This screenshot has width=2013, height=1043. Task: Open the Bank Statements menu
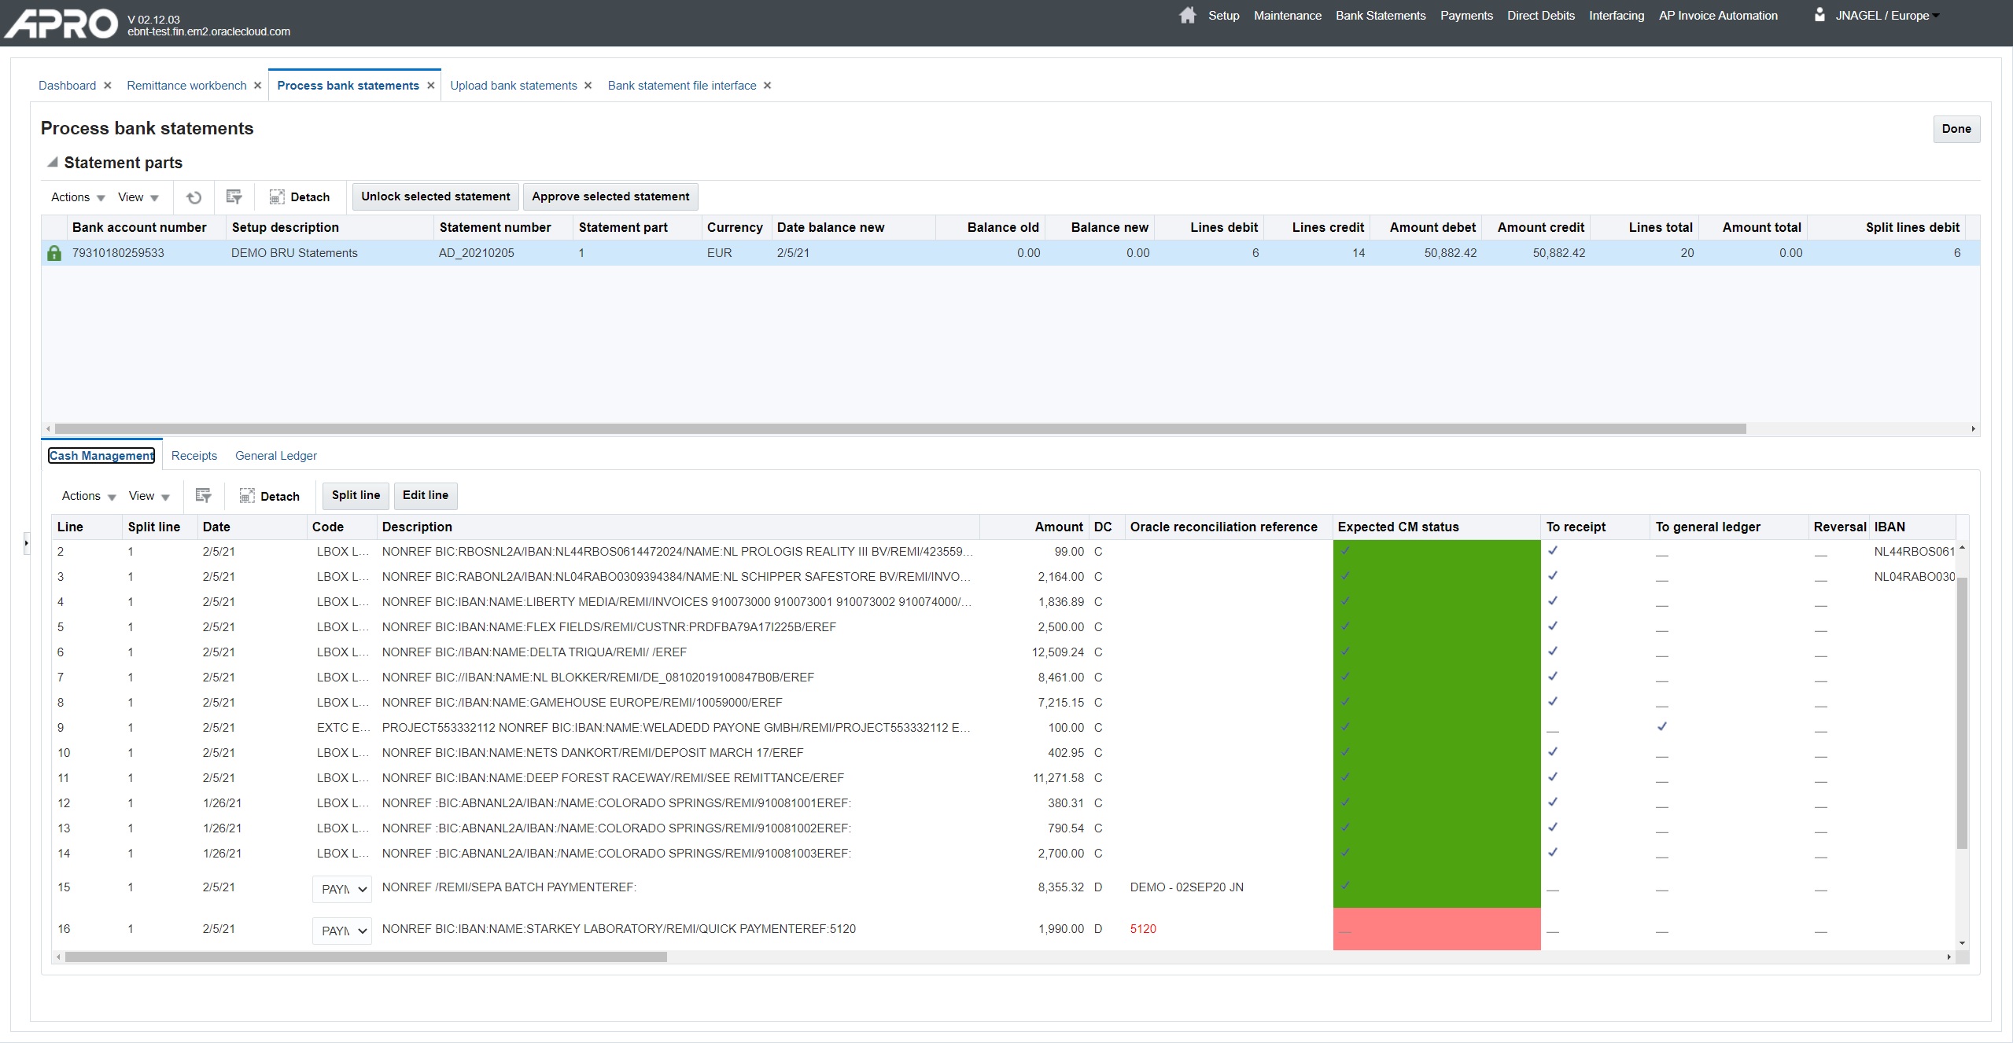pos(1380,16)
